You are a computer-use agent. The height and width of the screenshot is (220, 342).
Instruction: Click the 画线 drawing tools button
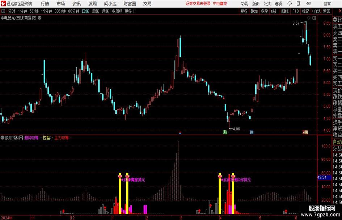[x=285, y=11]
